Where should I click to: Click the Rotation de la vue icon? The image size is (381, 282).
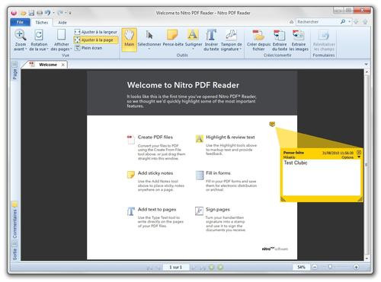coord(39,35)
